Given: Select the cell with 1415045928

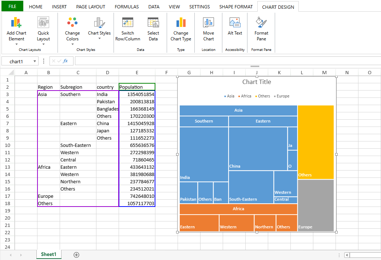Looking at the screenshot, I should point(137,123).
